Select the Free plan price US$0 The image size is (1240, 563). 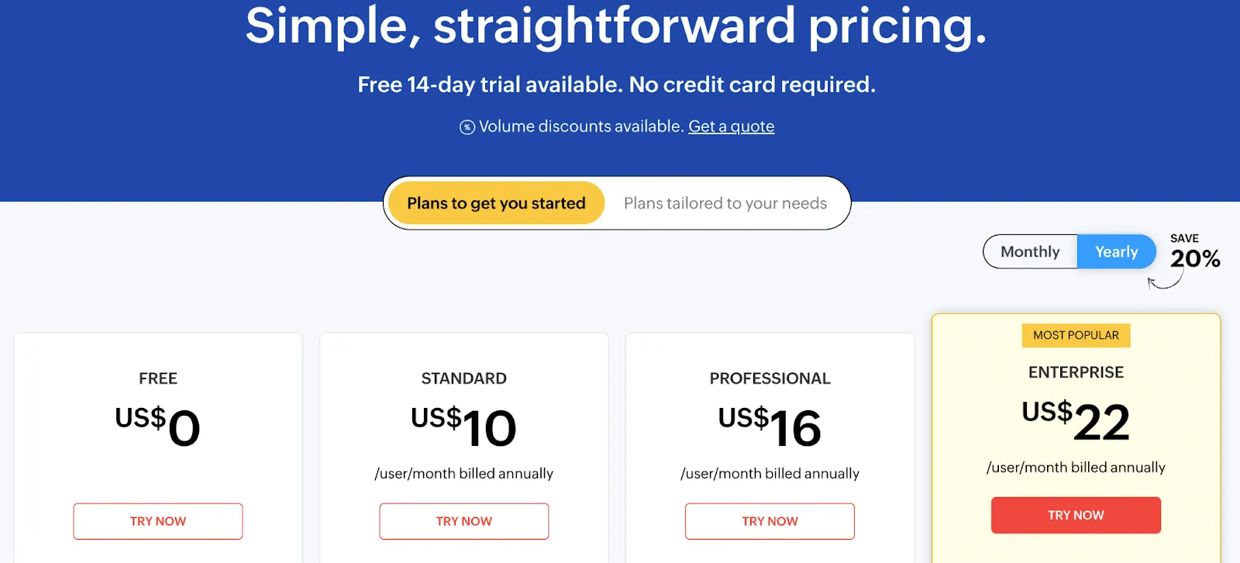click(x=157, y=427)
